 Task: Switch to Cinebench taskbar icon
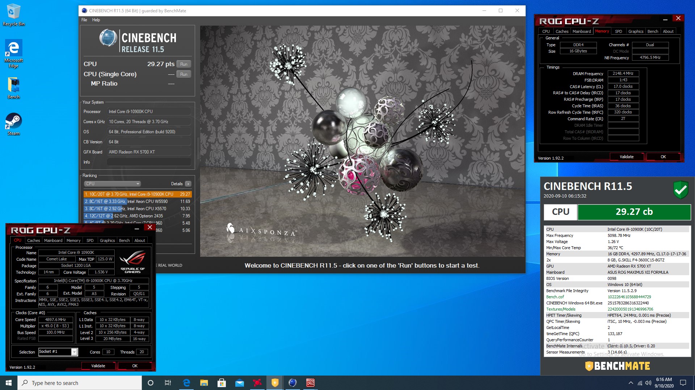(293, 383)
